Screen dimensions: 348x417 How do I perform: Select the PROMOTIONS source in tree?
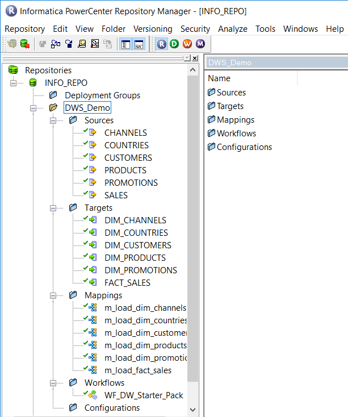[131, 183]
